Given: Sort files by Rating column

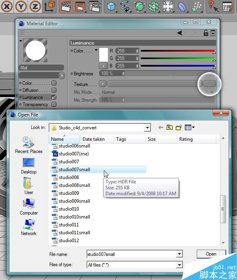Looking at the screenshot, I should [x=196, y=139].
